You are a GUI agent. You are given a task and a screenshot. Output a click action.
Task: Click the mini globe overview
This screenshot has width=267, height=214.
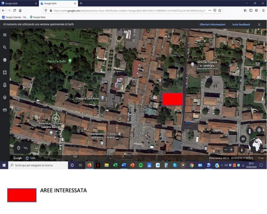click(255, 145)
